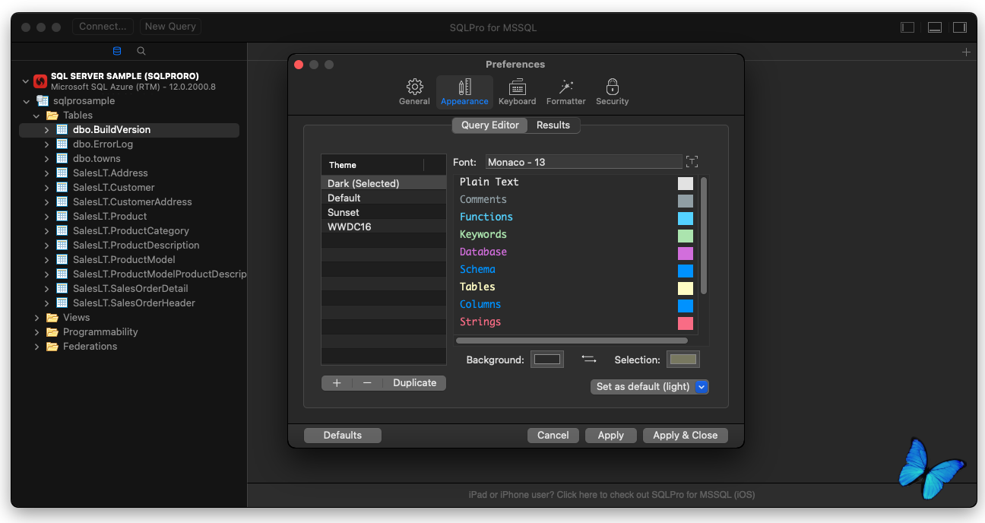The height and width of the screenshot is (523, 985).
Task: Click the font picker icon beside Monaco
Action: [x=692, y=162]
